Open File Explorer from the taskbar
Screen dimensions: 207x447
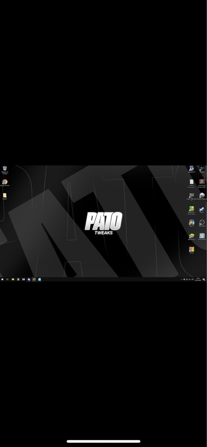(x=13, y=279)
